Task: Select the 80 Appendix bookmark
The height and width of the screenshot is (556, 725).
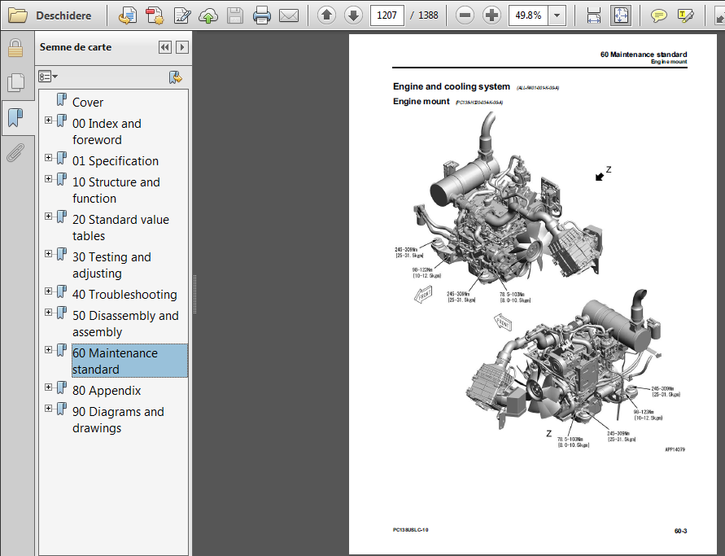Action: coord(106,391)
